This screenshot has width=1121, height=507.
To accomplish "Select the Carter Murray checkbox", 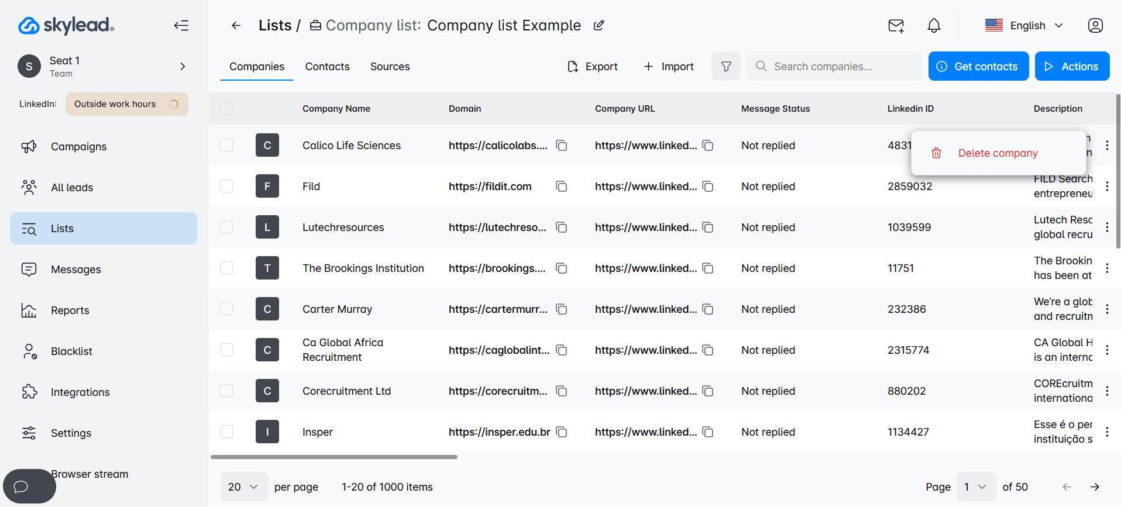I will pos(226,309).
